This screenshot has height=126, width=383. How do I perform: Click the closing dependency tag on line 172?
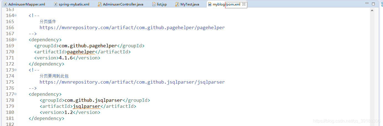pos(46,64)
